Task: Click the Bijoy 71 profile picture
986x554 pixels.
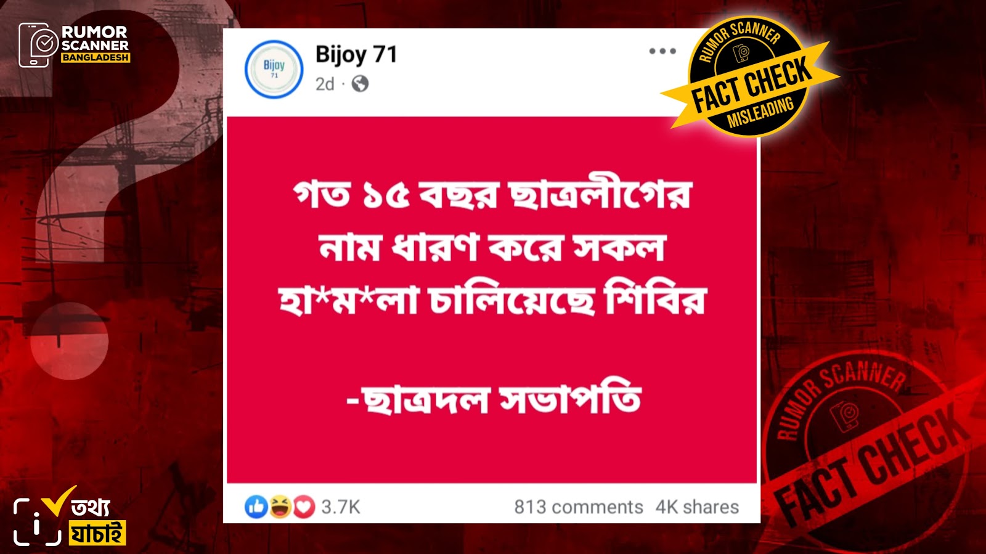Action: coord(274,69)
